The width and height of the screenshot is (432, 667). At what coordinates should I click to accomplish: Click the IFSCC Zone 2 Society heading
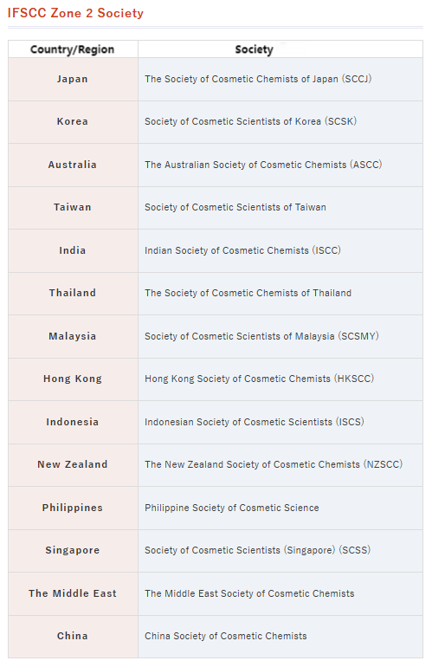(x=75, y=13)
